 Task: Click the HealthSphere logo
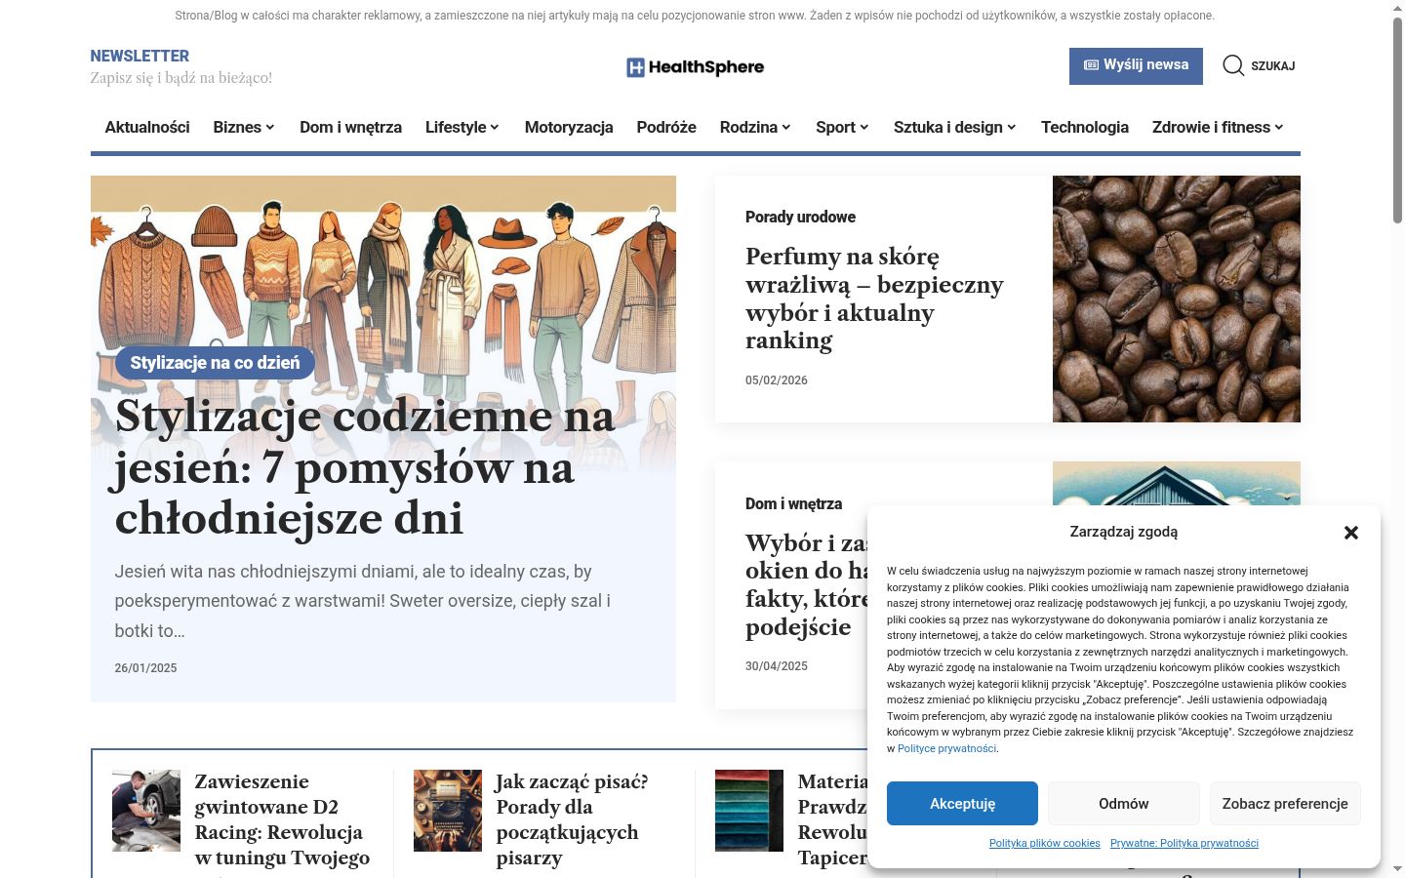tap(695, 67)
